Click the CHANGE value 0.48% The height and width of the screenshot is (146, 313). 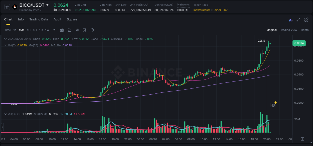pos(129,39)
